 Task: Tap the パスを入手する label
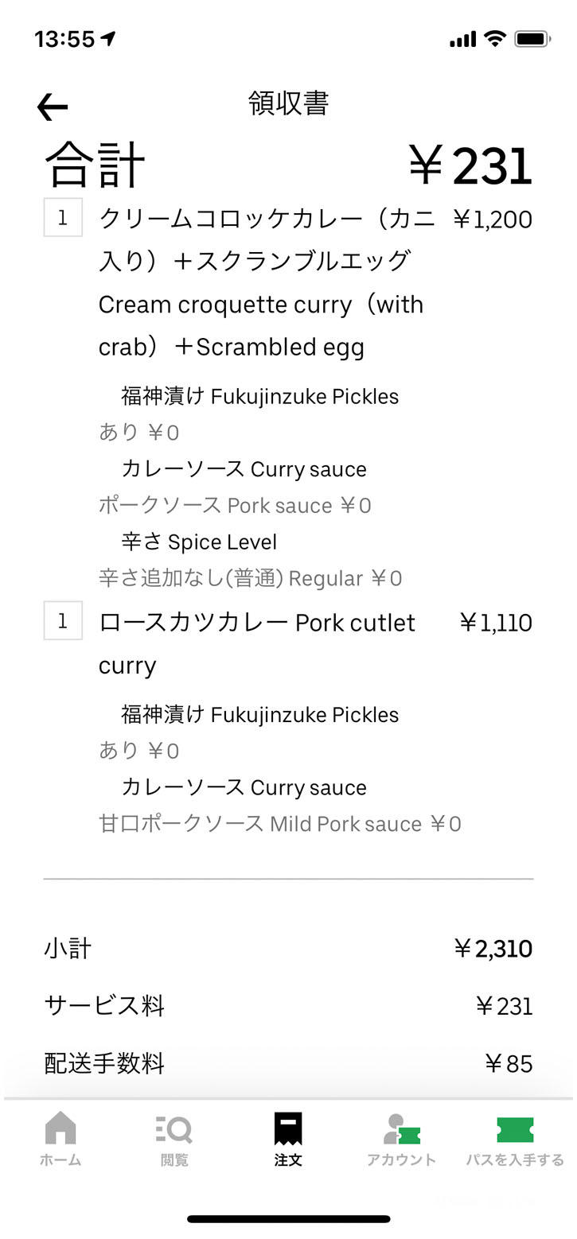coord(515,1160)
